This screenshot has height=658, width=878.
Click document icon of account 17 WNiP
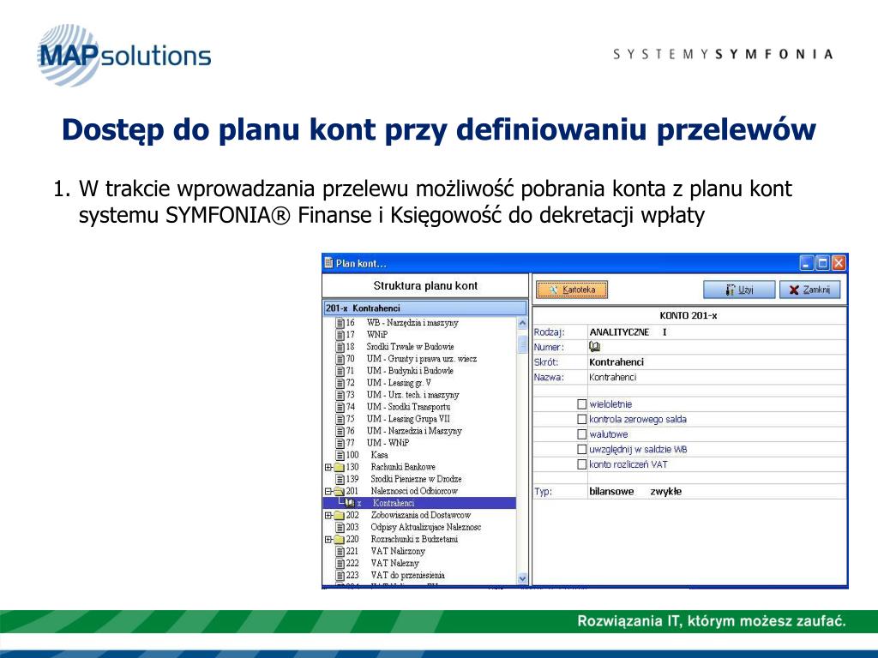click(x=340, y=335)
